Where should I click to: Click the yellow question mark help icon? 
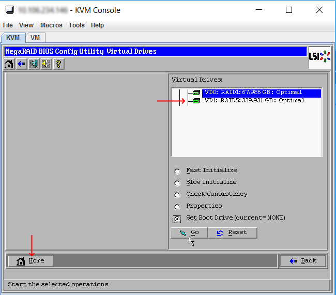tap(58, 64)
